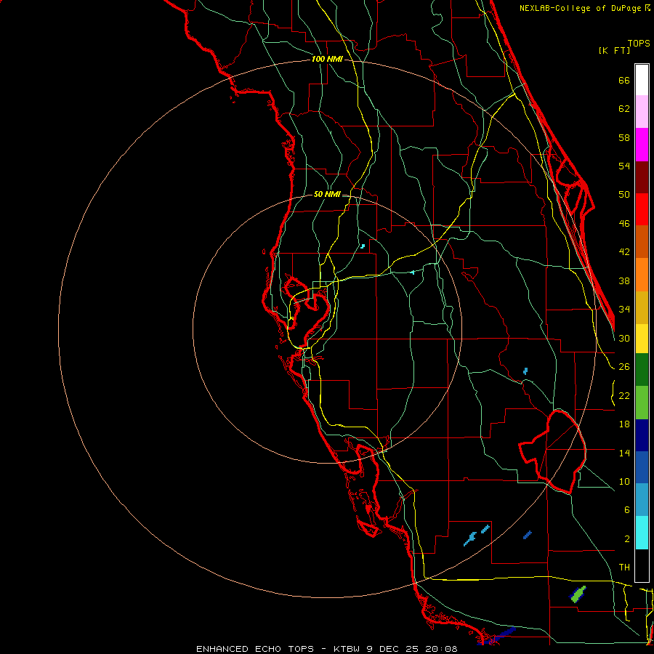Click the 22 scale value
Viewport: 654px width, 654px height.
pos(624,395)
